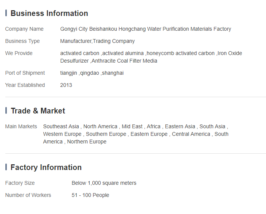Select the 51 - 100 People value

click(90, 195)
